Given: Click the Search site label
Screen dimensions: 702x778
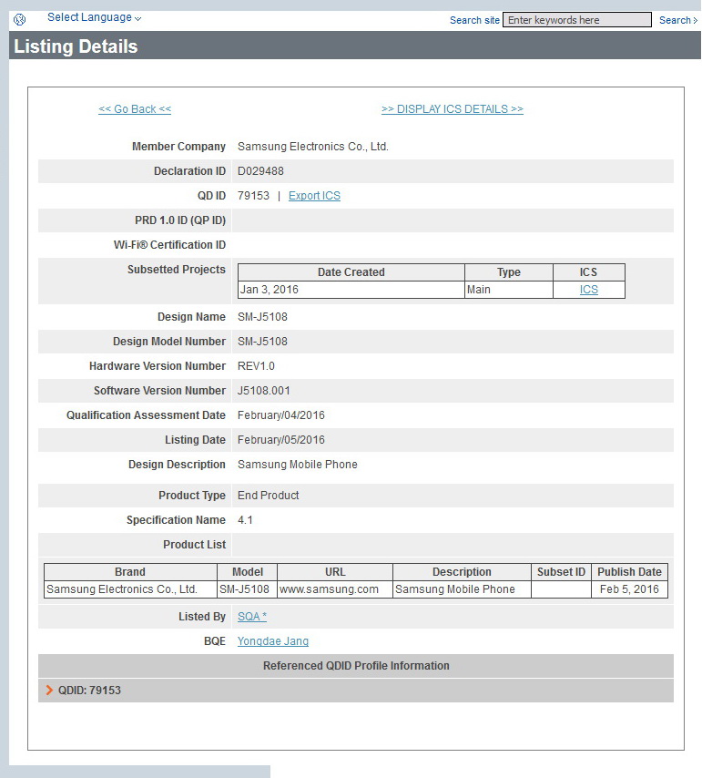Looking at the screenshot, I should point(474,20).
